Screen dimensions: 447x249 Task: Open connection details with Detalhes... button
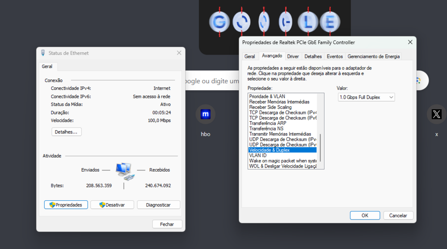(67, 132)
